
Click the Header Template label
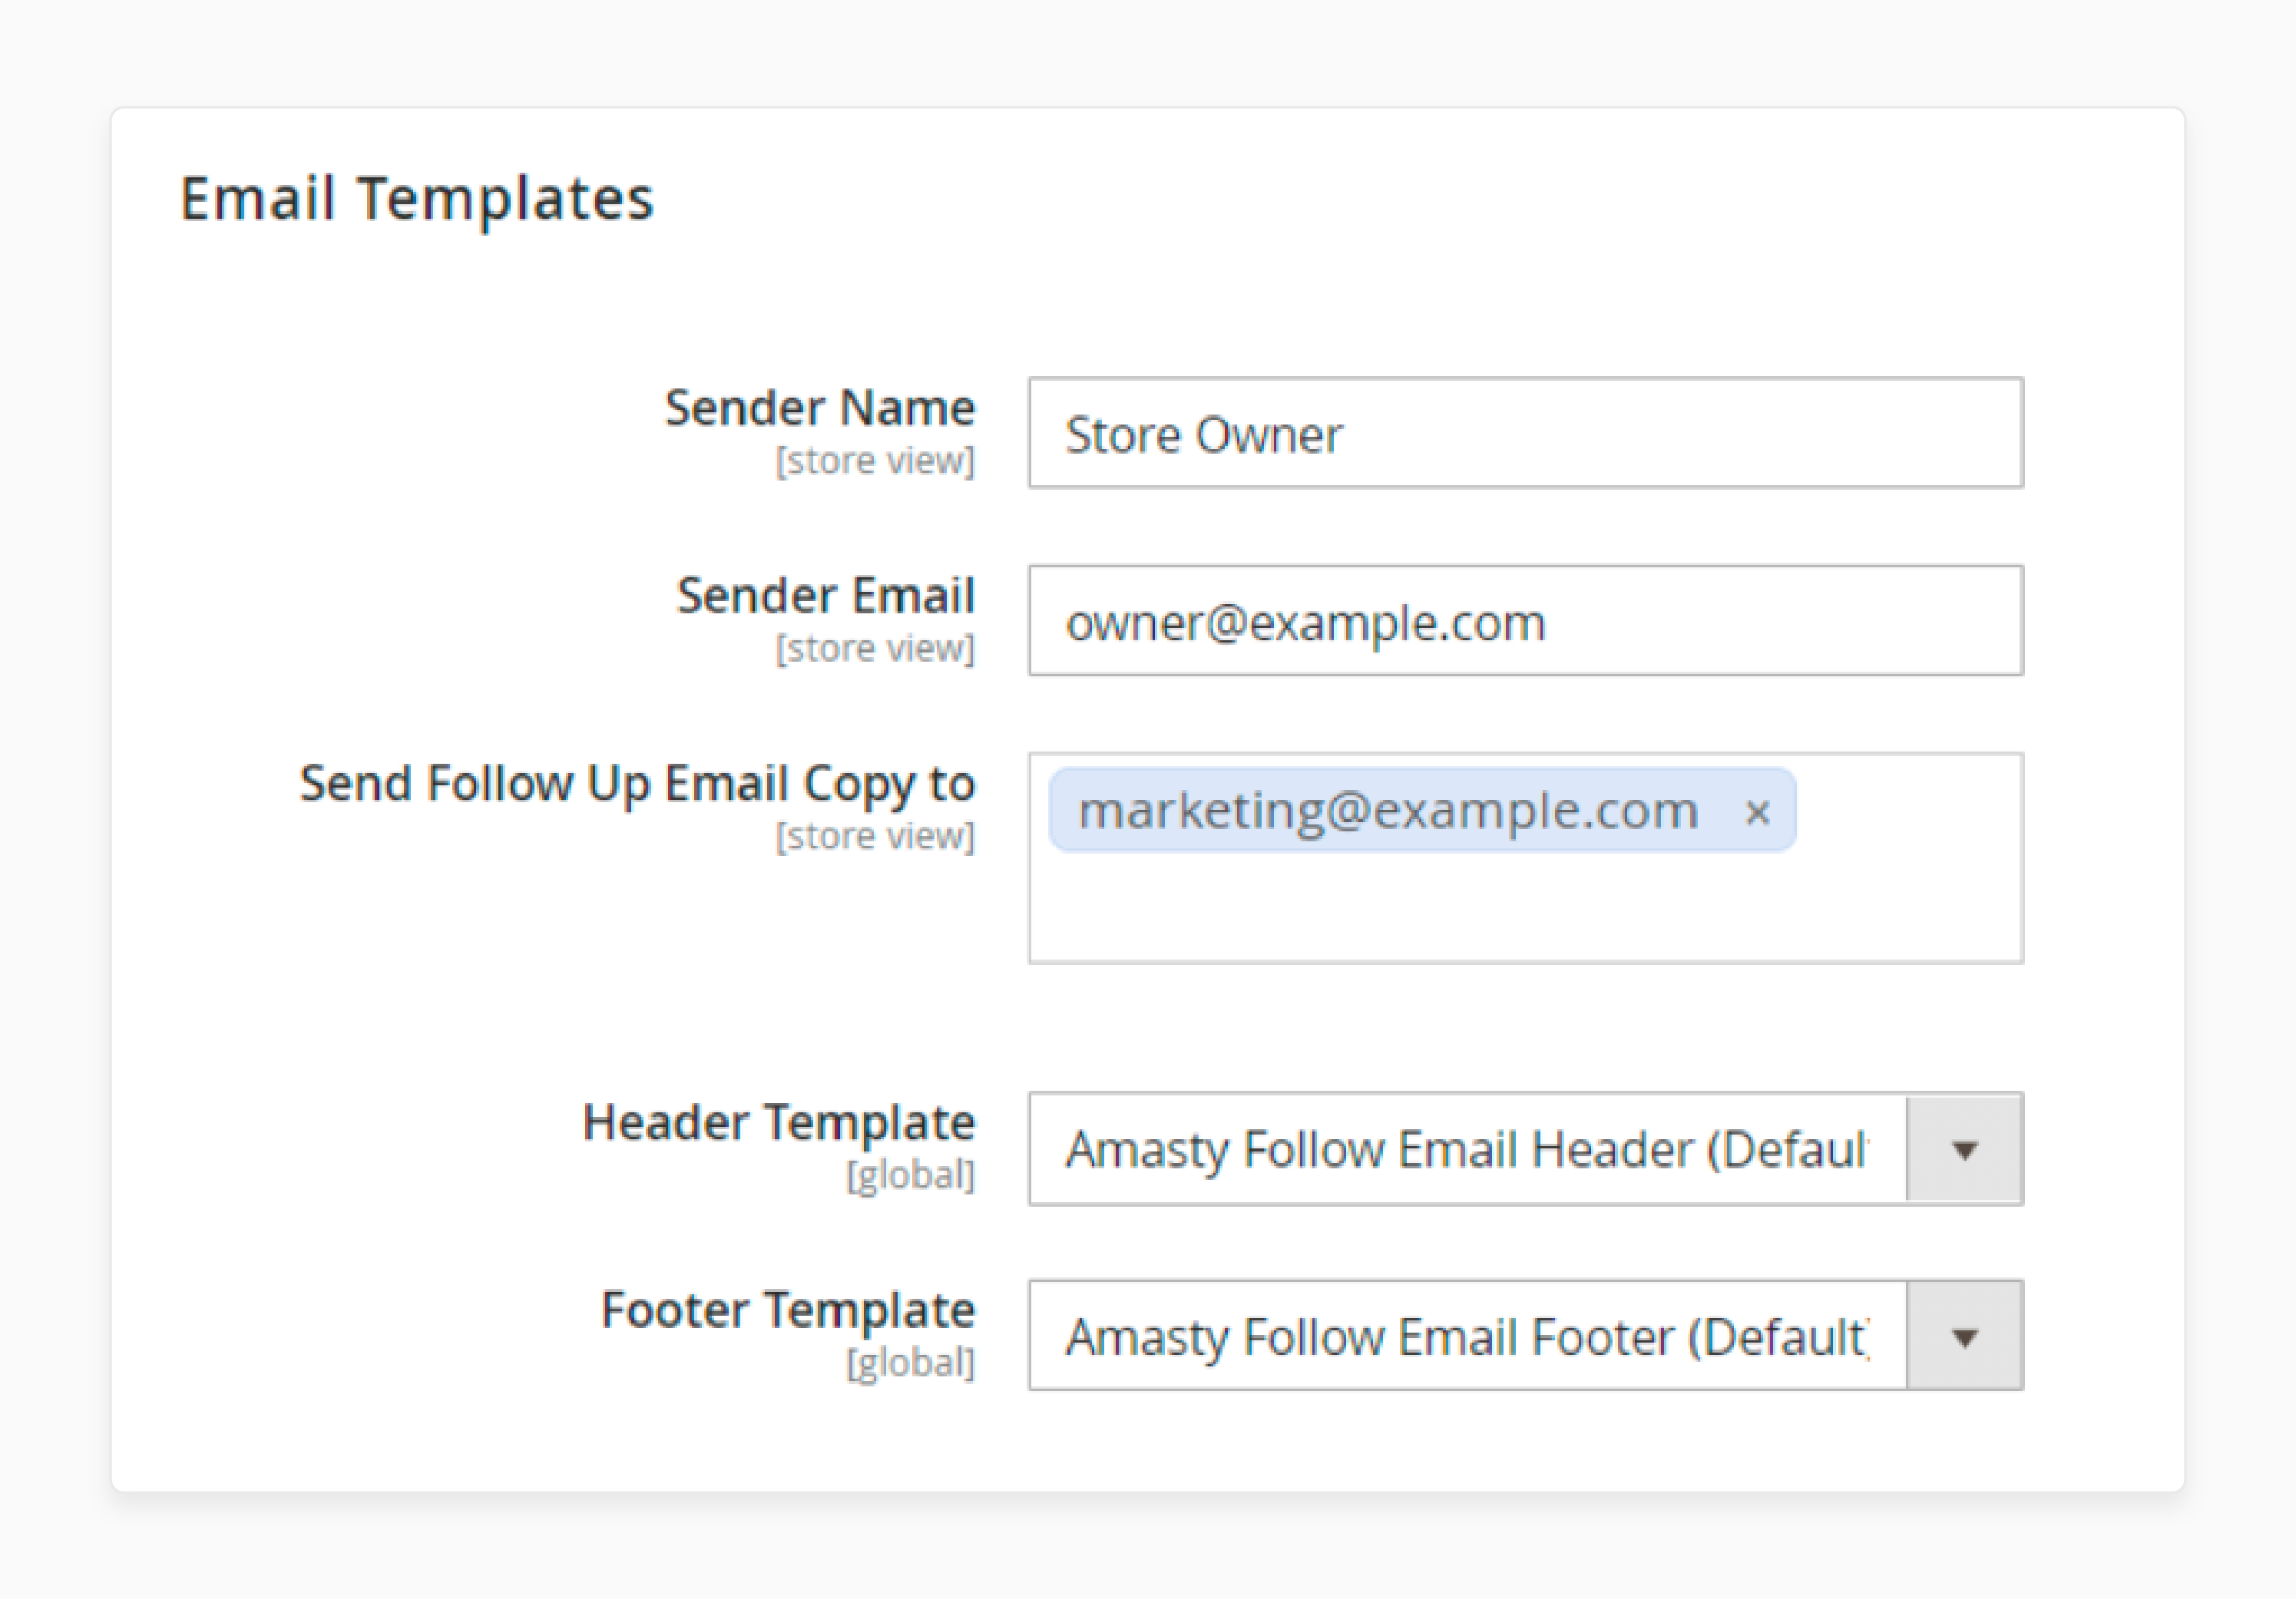(779, 1123)
